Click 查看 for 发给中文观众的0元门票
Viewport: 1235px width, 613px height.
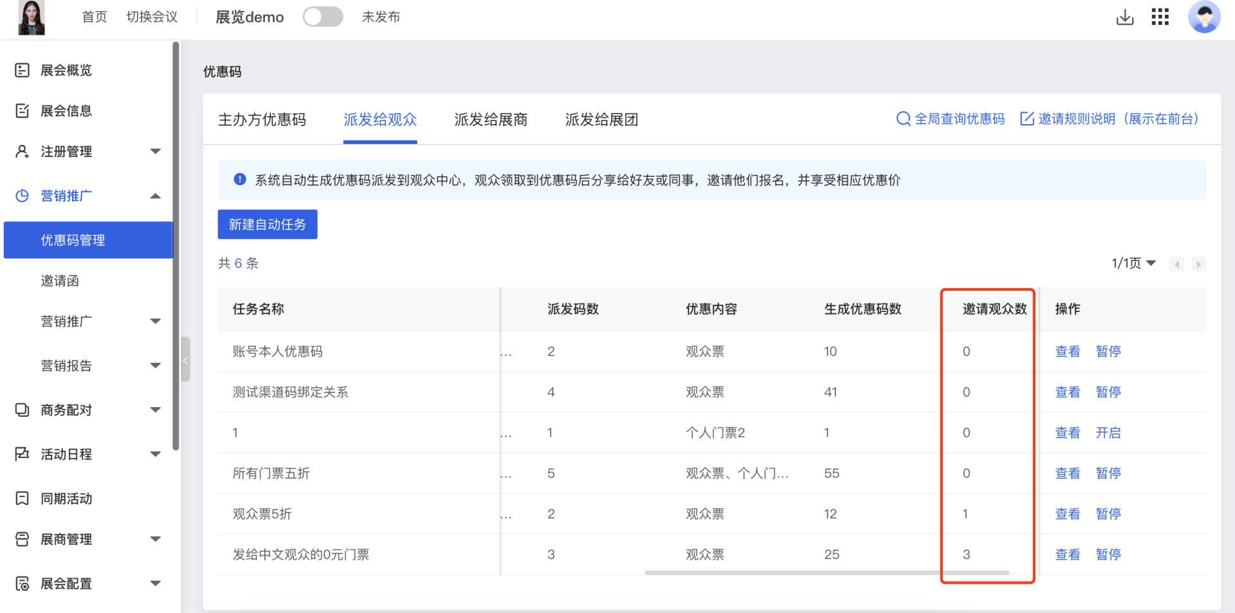click(x=1068, y=554)
